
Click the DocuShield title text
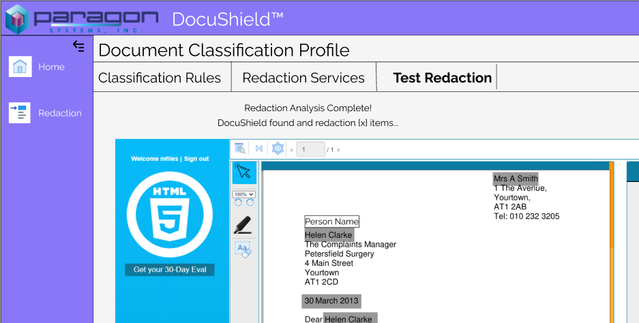227,19
